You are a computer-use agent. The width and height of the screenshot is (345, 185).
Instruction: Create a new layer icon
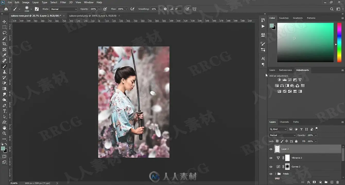(332, 182)
